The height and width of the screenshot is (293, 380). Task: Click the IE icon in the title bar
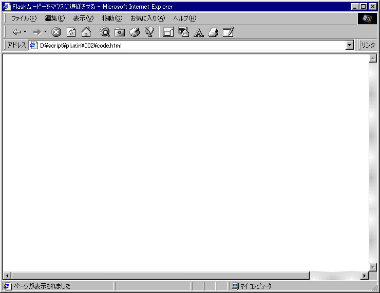coord(7,7)
